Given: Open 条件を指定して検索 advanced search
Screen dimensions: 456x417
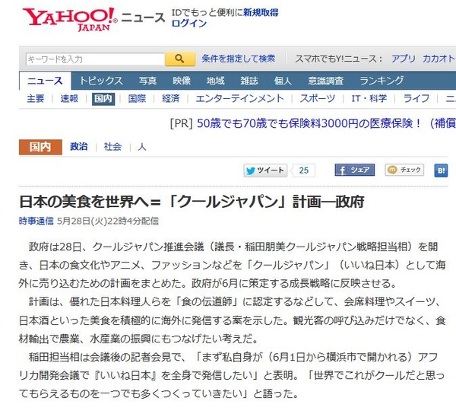Looking at the screenshot, I should click(238, 59).
